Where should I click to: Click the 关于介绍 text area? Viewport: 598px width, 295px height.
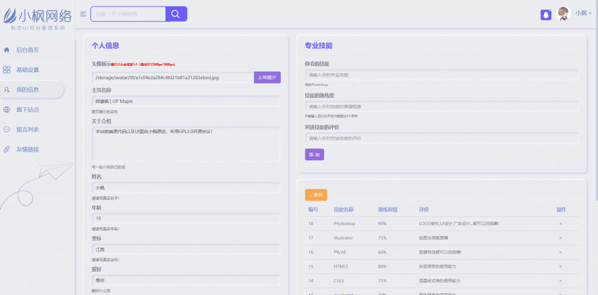tap(186, 144)
